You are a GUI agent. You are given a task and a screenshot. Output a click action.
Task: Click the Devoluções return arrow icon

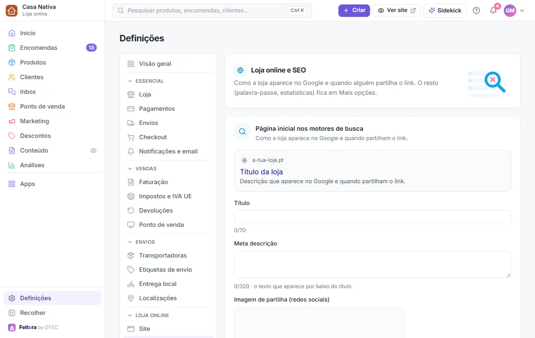point(131,210)
